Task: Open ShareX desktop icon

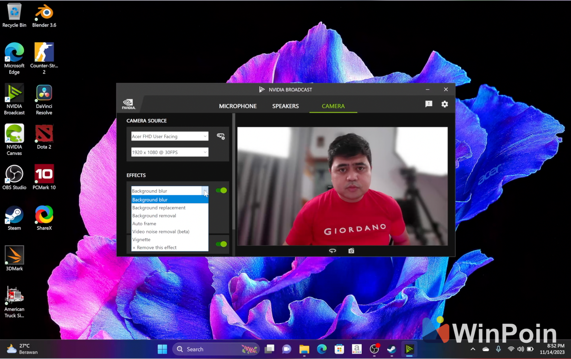Action: [x=44, y=218]
